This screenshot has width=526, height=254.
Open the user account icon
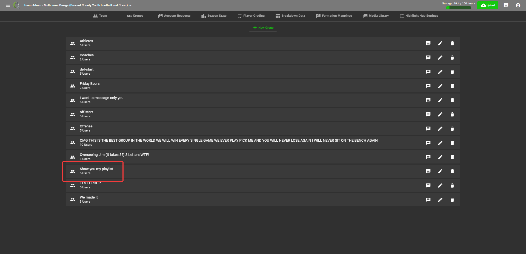(x=518, y=5)
